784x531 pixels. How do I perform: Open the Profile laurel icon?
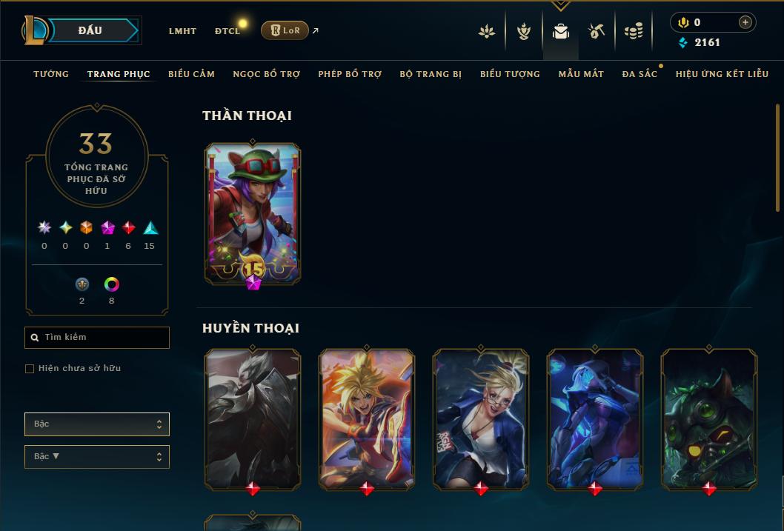point(523,31)
